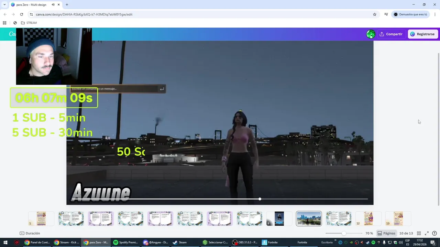The image size is (440, 247).
Task: Open the STREAM bookmarks folder
Action: pyautogui.click(x=29, y=23)
